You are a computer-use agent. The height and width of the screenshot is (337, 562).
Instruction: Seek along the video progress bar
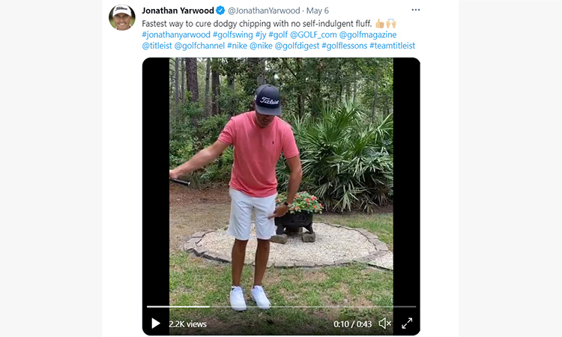click(281, 306)
